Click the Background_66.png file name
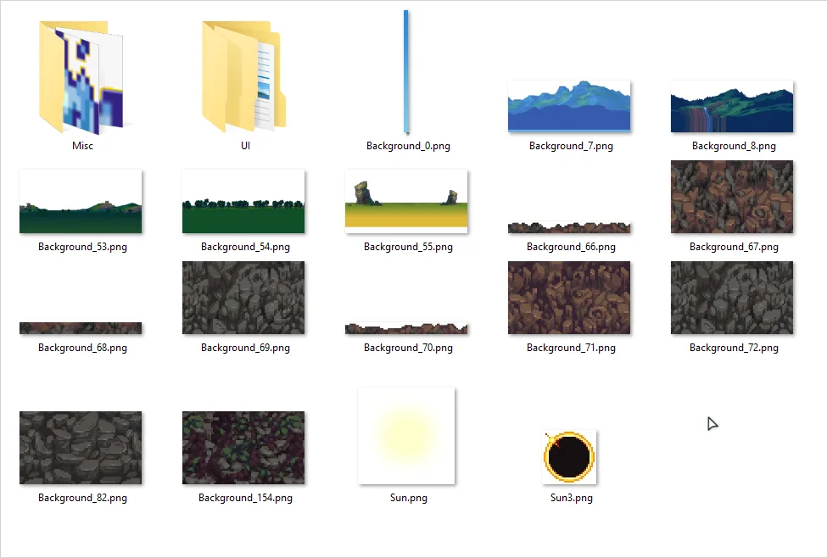The image size is (827, 558). [x=571, y=247]
